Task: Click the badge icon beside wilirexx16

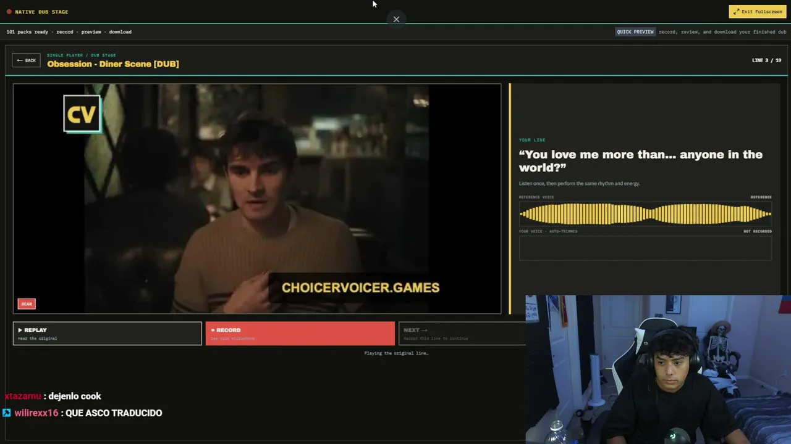Action: point(7,413)
